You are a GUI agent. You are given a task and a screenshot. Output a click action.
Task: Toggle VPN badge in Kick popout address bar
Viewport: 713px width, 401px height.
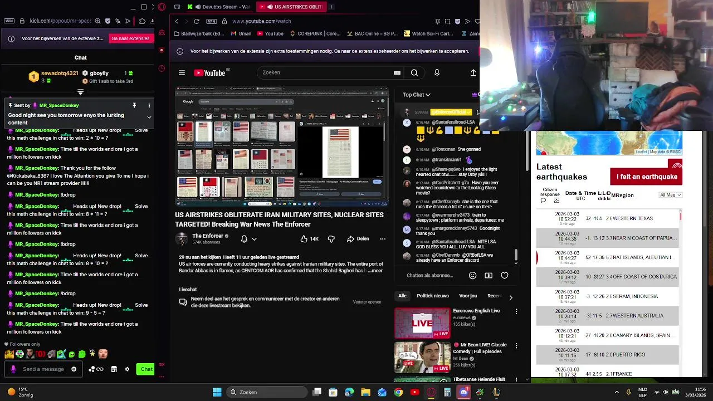(9, 21)
